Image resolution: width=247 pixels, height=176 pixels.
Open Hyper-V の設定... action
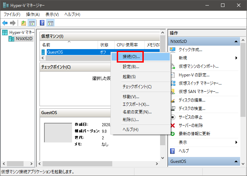[x=194, y=75]
